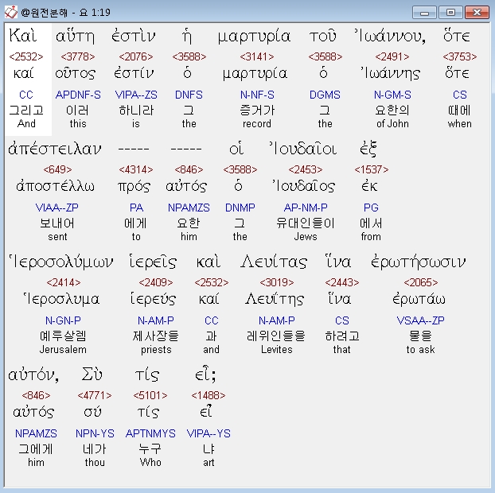The width and height of the screenshot is (495, 493).
Task: Click the Korean gloss 예루살렘
Action: pyautogui.click(x=63, y=336)
